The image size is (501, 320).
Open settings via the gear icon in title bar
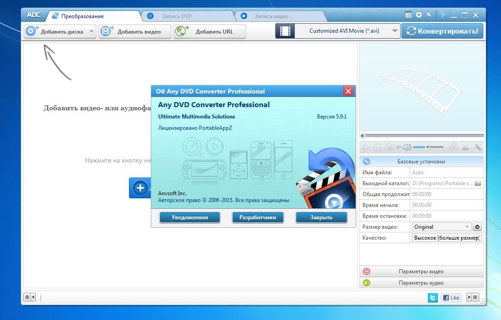click(x=419, y=15)
